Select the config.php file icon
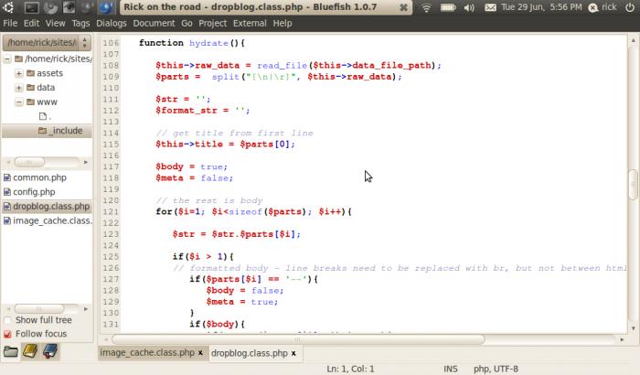 tap(7, 192)
